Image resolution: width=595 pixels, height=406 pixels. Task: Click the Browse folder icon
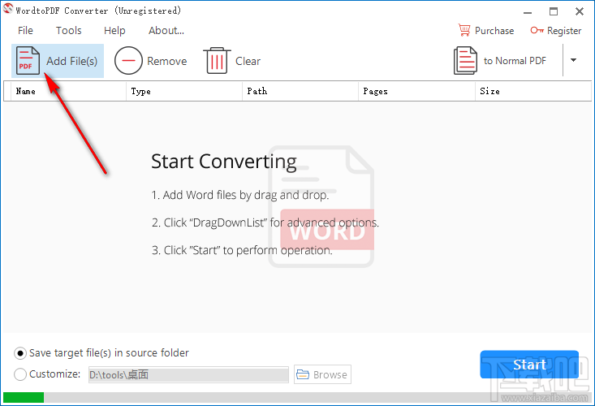[x=303, y=374]
